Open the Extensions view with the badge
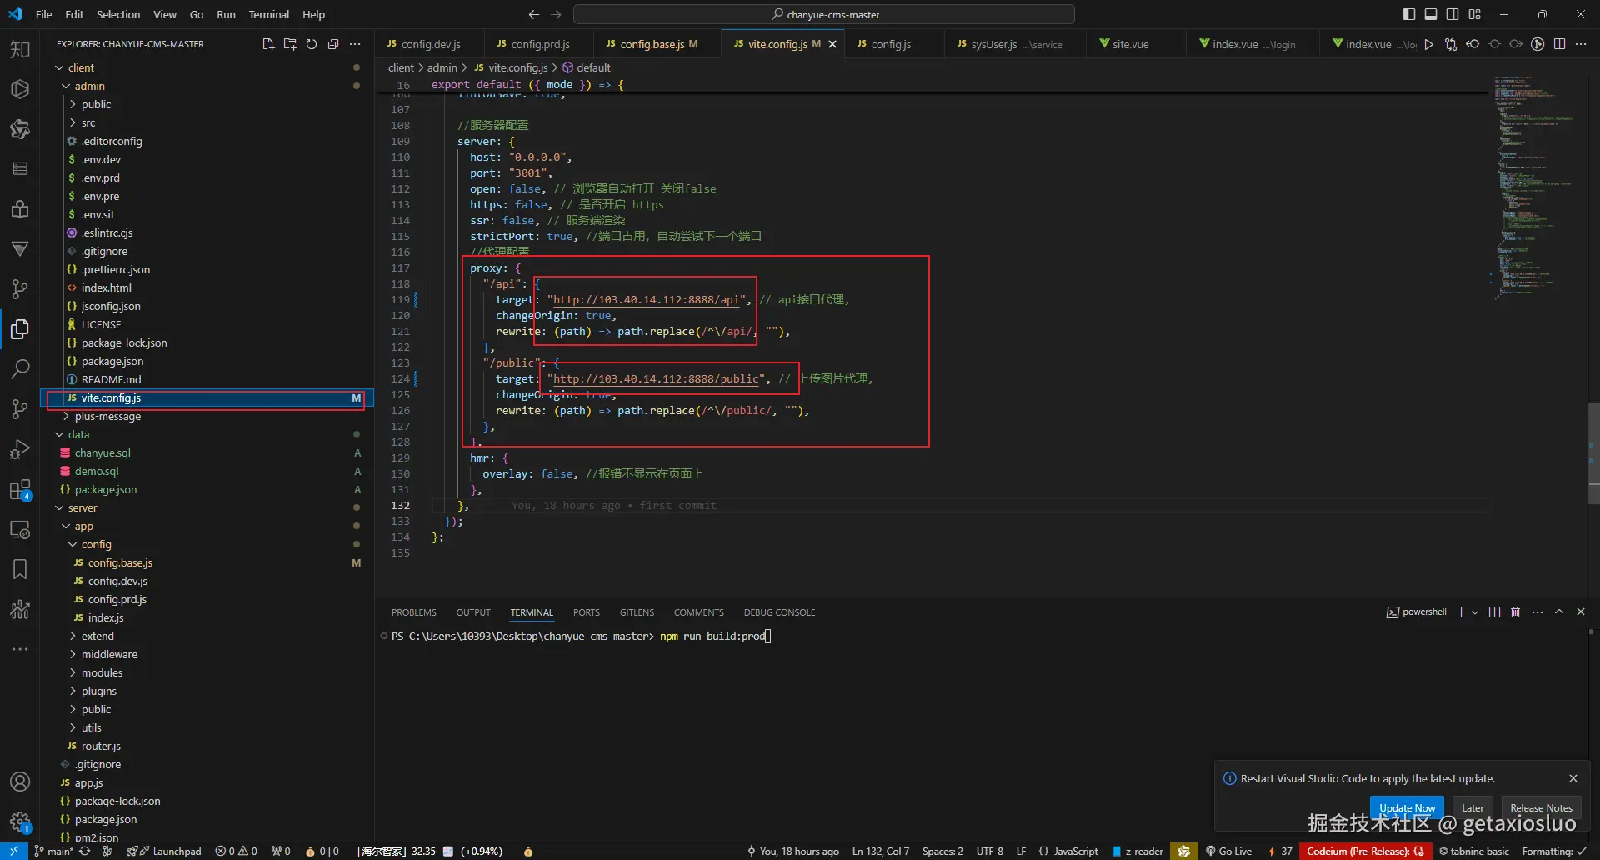1600x860 pixels. pos(20,490)
